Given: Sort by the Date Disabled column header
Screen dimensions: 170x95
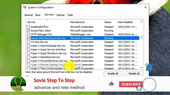Looking at the screenshot, I should (x=128, y=22).
